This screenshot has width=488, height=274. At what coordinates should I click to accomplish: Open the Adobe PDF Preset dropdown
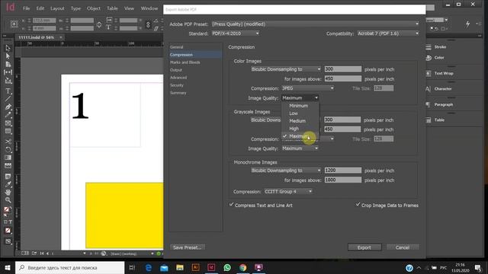pos(315,24)
